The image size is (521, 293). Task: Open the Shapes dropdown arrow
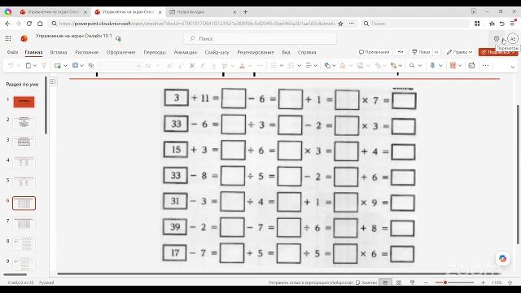tap(334, 65)
